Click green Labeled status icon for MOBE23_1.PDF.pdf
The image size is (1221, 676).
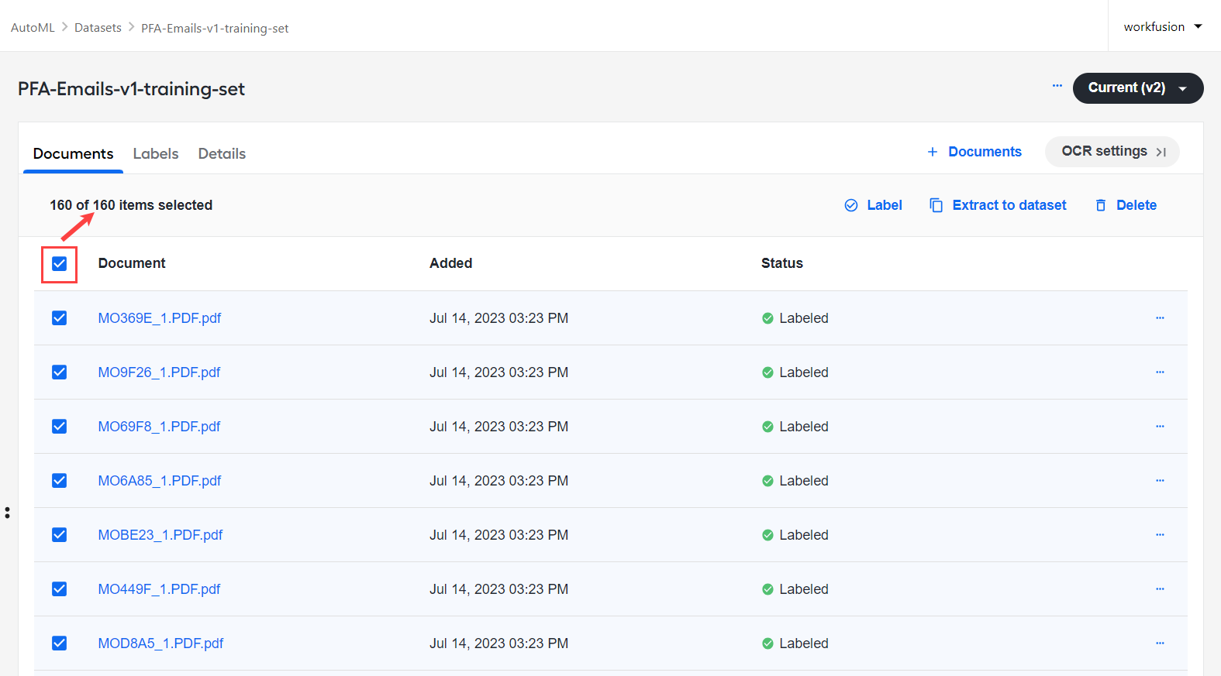(767, 535)
